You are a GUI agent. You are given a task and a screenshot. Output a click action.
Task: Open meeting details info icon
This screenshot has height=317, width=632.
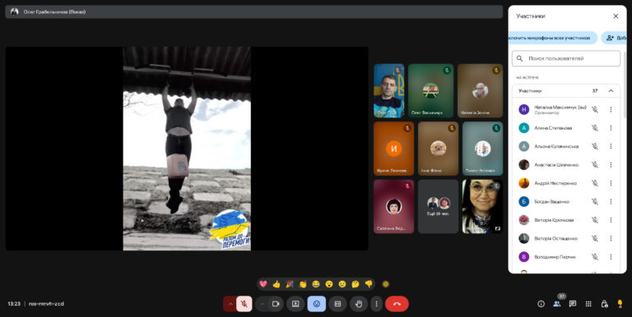tap(541, 304)
